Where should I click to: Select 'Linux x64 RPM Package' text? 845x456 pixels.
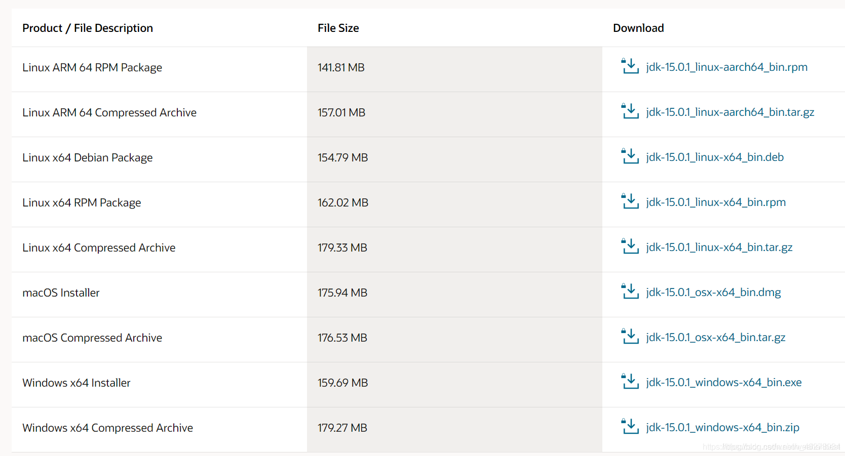tap(82, 203)
